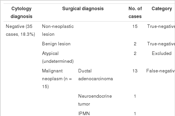Select the Non-neoplastic lesion cell
The width and height of the screenshot is (175, 116).
click(x=58, y=30)
